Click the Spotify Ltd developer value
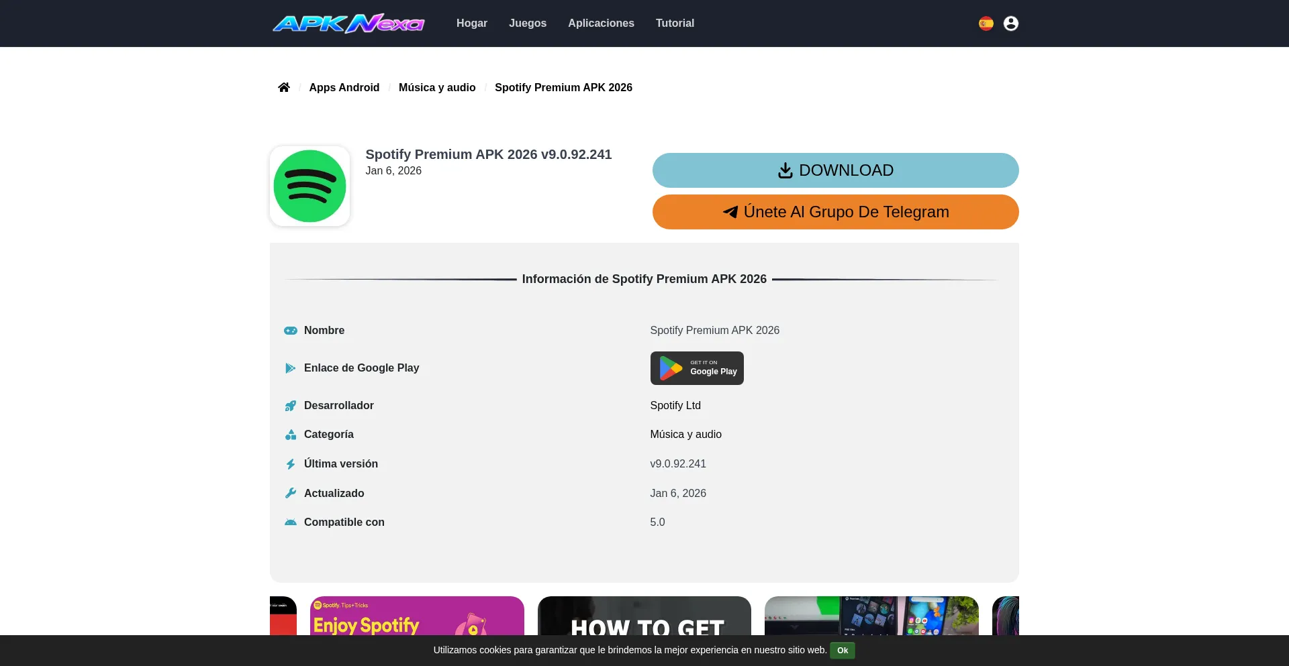Image resolution: width=1289 pixels, height=666 pixels. click(x=675, y=406)
